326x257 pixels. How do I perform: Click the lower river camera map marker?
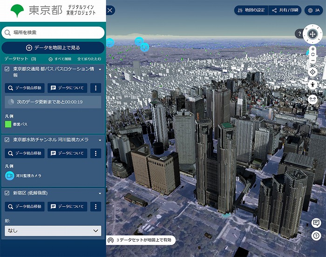(x=145, y=47)
